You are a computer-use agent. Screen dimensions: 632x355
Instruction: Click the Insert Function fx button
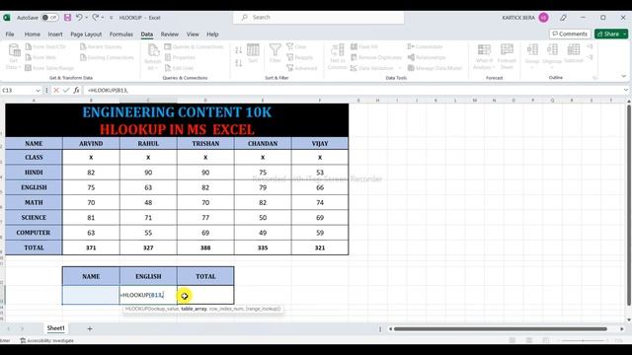tap(76, 91)
